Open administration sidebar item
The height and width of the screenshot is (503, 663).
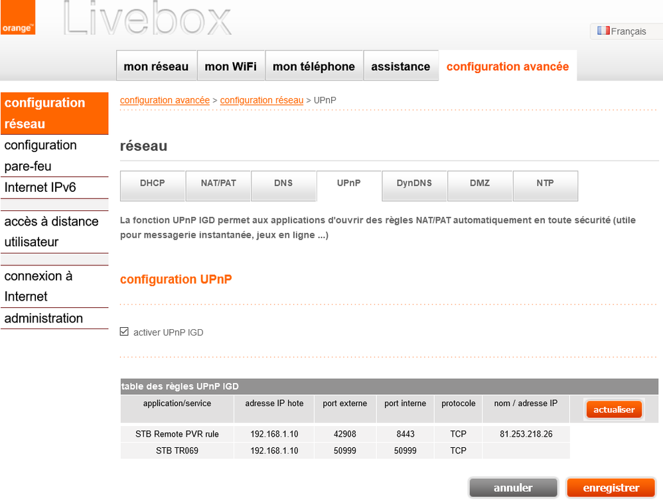click(54, 319)
